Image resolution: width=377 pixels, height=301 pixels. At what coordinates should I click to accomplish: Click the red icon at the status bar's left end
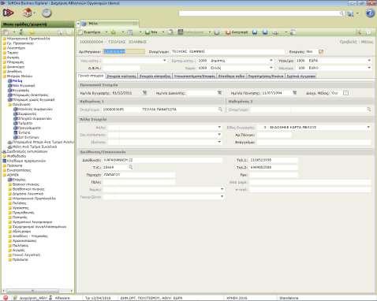(x=6, y=298)
